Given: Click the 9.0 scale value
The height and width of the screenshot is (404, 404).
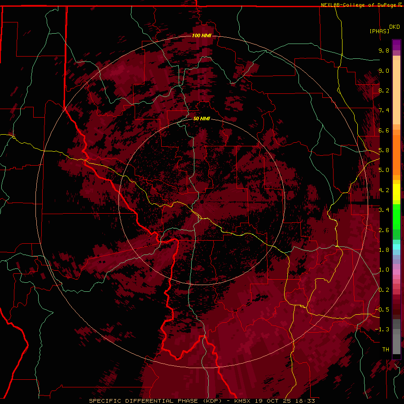Looking at the screenshot, I should tap(384, 70).
